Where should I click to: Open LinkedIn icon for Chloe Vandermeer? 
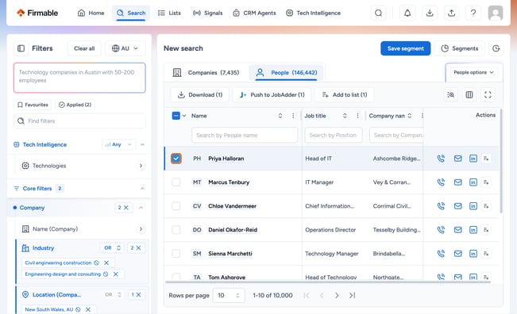click(473, 206)
